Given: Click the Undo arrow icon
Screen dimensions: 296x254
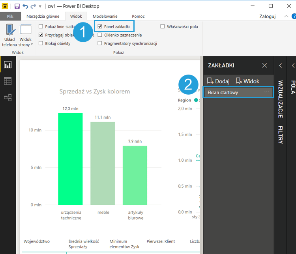Looking at the screenshot, I should [x=25, y=6].
